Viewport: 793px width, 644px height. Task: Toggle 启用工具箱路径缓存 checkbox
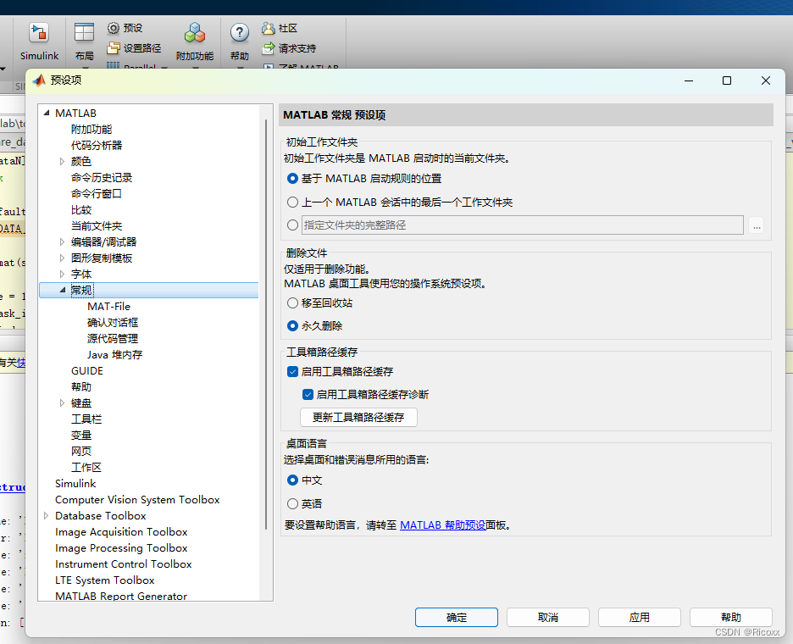click(292, 372)
